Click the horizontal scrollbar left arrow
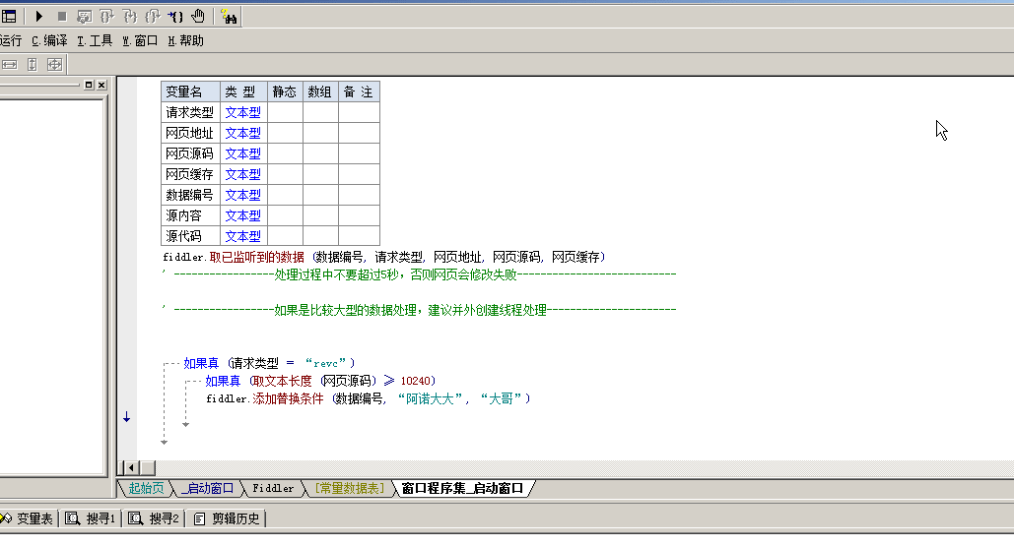The height and width of the screenshot is (547, 1014). point(131,467)
